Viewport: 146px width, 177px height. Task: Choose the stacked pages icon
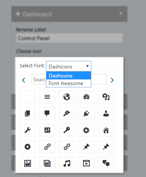tap(28, 113)
